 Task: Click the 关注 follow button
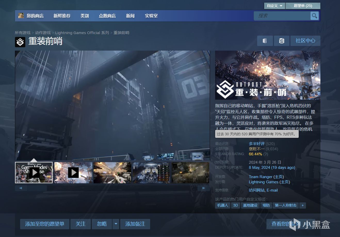(80, 224)
